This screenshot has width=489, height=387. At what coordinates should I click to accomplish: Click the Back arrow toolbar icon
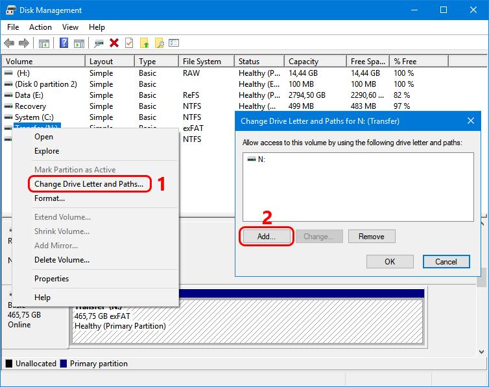pyautogui.click(x=9, y=43)
